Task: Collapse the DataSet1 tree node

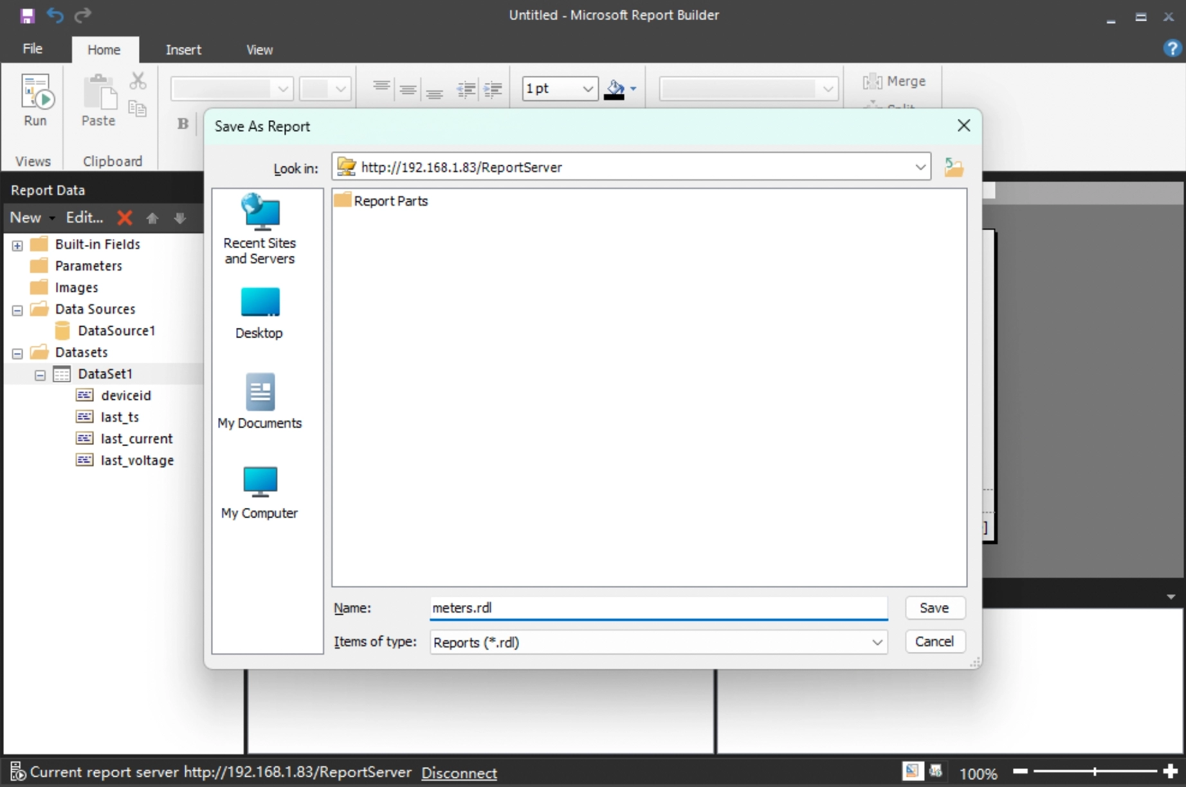Action: click(40, 375)
